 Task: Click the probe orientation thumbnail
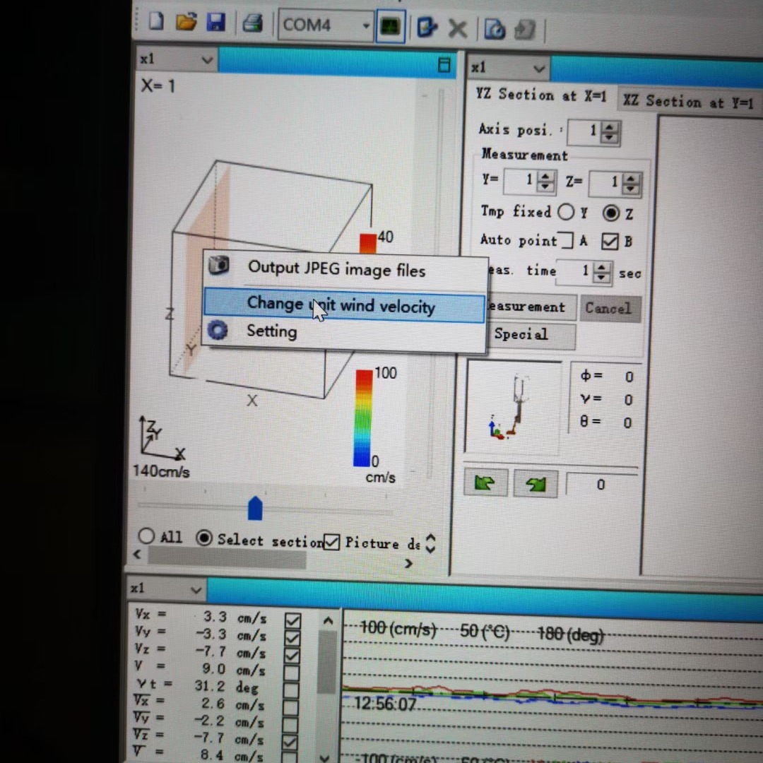[514, 408]
